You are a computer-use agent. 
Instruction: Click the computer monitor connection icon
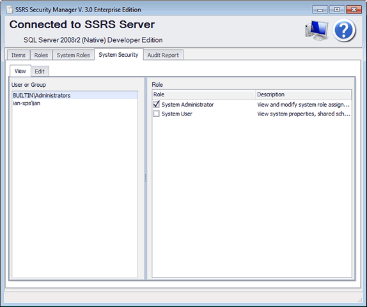pyautogui.click(x=316, y=31)
